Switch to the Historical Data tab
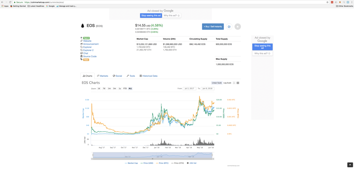This screenshot has width=354, height=169. point(149,76)
